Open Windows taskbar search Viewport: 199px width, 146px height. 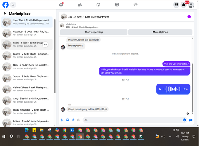(x=11, y=136)
